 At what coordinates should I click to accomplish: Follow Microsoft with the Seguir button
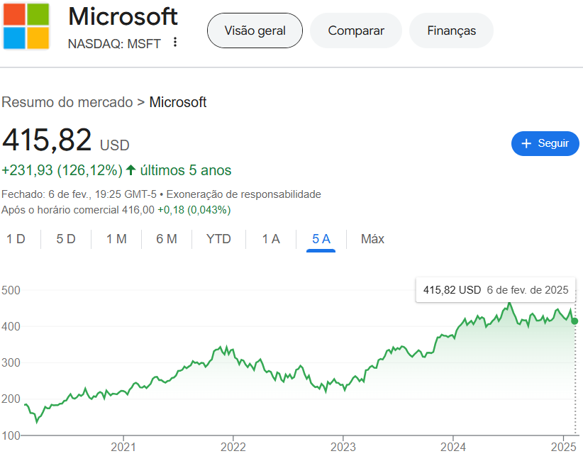(545, 143)
